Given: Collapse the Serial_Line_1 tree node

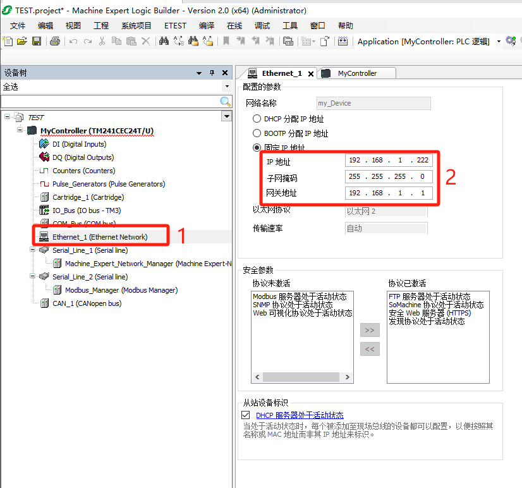Looking at the screenshot, I should [x=33, y=250].
